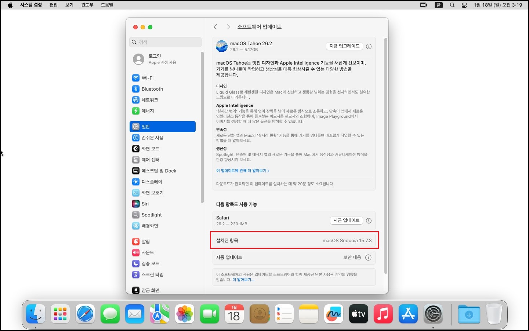The image size is (529, 331).
Task: Open Messages from the Dock
Action: click(x=110, y=314)
